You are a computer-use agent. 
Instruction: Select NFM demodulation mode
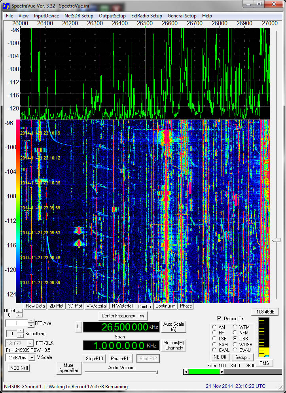pos(235,333)
